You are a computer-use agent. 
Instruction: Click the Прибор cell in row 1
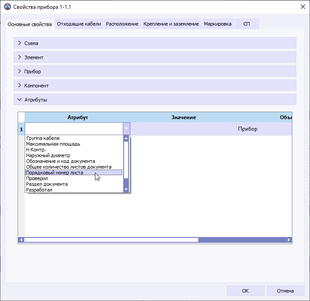tap(264, 129)
